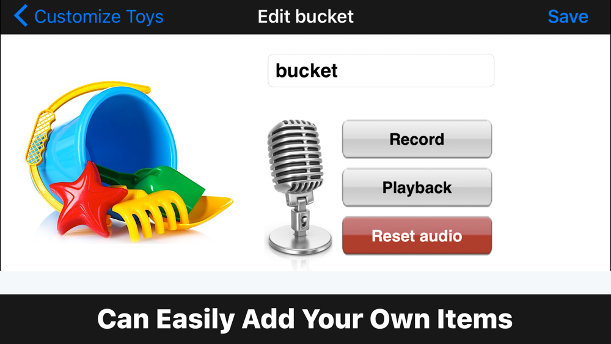Save the edited bucket item
Viewport: 611px width, 344px height.
(568, 16)
